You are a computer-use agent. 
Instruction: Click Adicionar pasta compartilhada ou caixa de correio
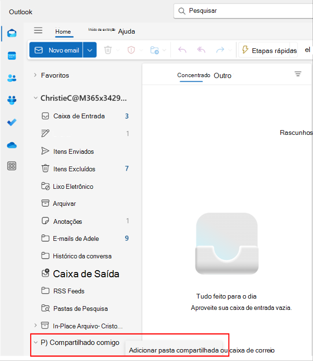(x=201, y=350)
